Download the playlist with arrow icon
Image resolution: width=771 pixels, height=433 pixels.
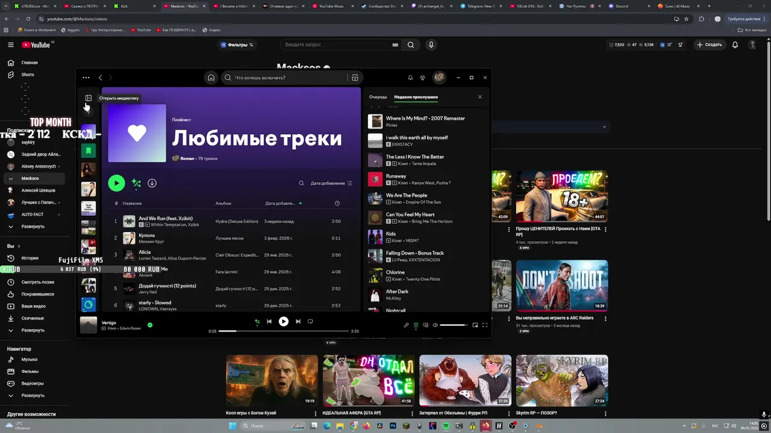[x=152, y=183]
